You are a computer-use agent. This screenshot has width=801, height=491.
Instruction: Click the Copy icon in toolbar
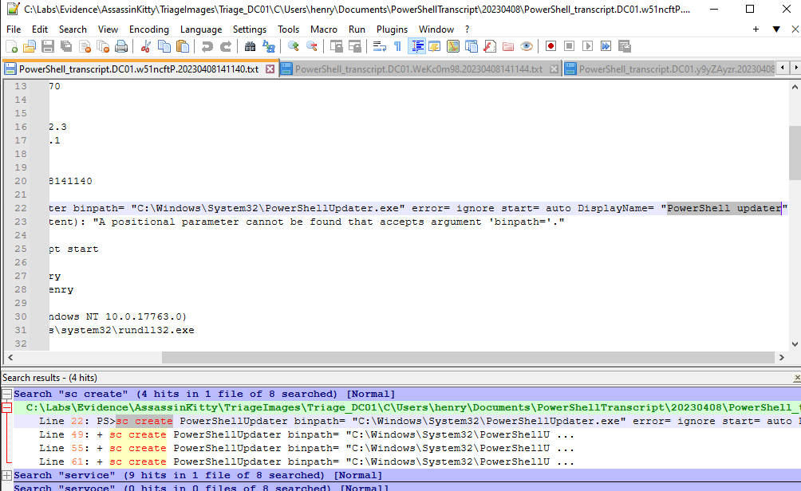tap(164, 47)
